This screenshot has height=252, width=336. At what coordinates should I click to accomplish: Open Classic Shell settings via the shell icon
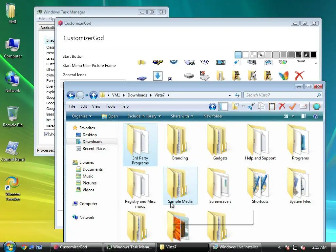316,106
